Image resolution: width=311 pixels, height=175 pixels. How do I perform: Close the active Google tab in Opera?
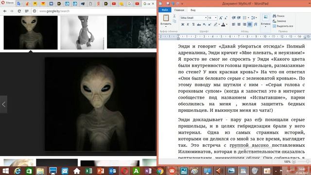[x=153, y=3]
